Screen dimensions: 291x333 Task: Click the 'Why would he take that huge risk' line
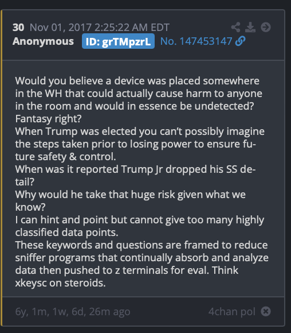coord(131,195)
